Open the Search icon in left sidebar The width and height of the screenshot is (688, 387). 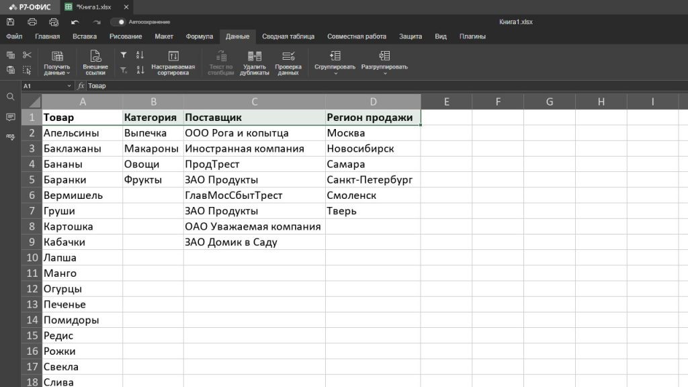pos(11,97)
